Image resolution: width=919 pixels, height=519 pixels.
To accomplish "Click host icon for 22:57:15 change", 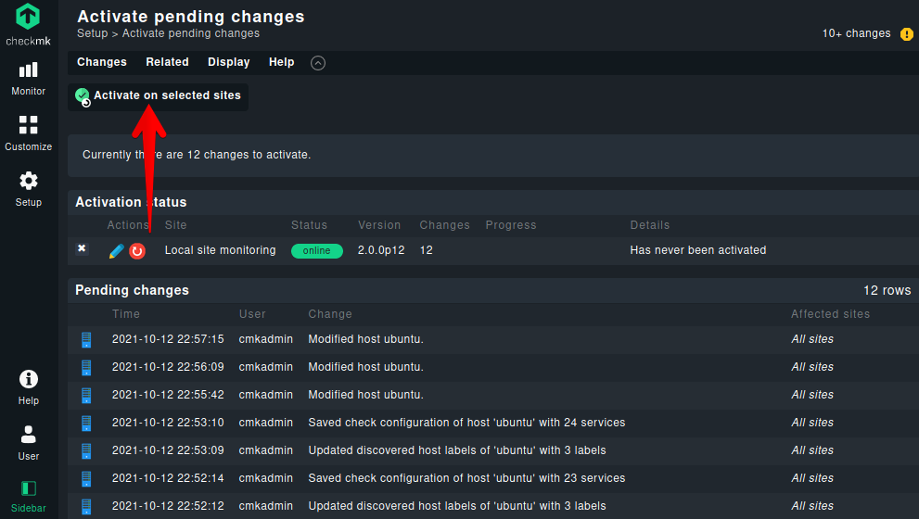I will coord(86,339).
